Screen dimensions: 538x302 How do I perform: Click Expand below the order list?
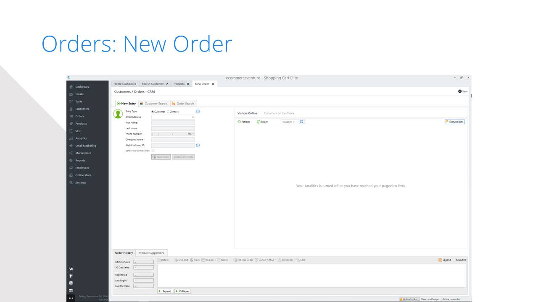pos(165,291)
